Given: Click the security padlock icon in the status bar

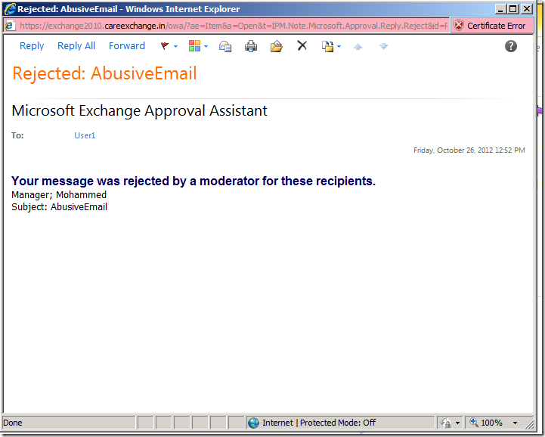Looking at the screenshot, I should coord(445,423).
